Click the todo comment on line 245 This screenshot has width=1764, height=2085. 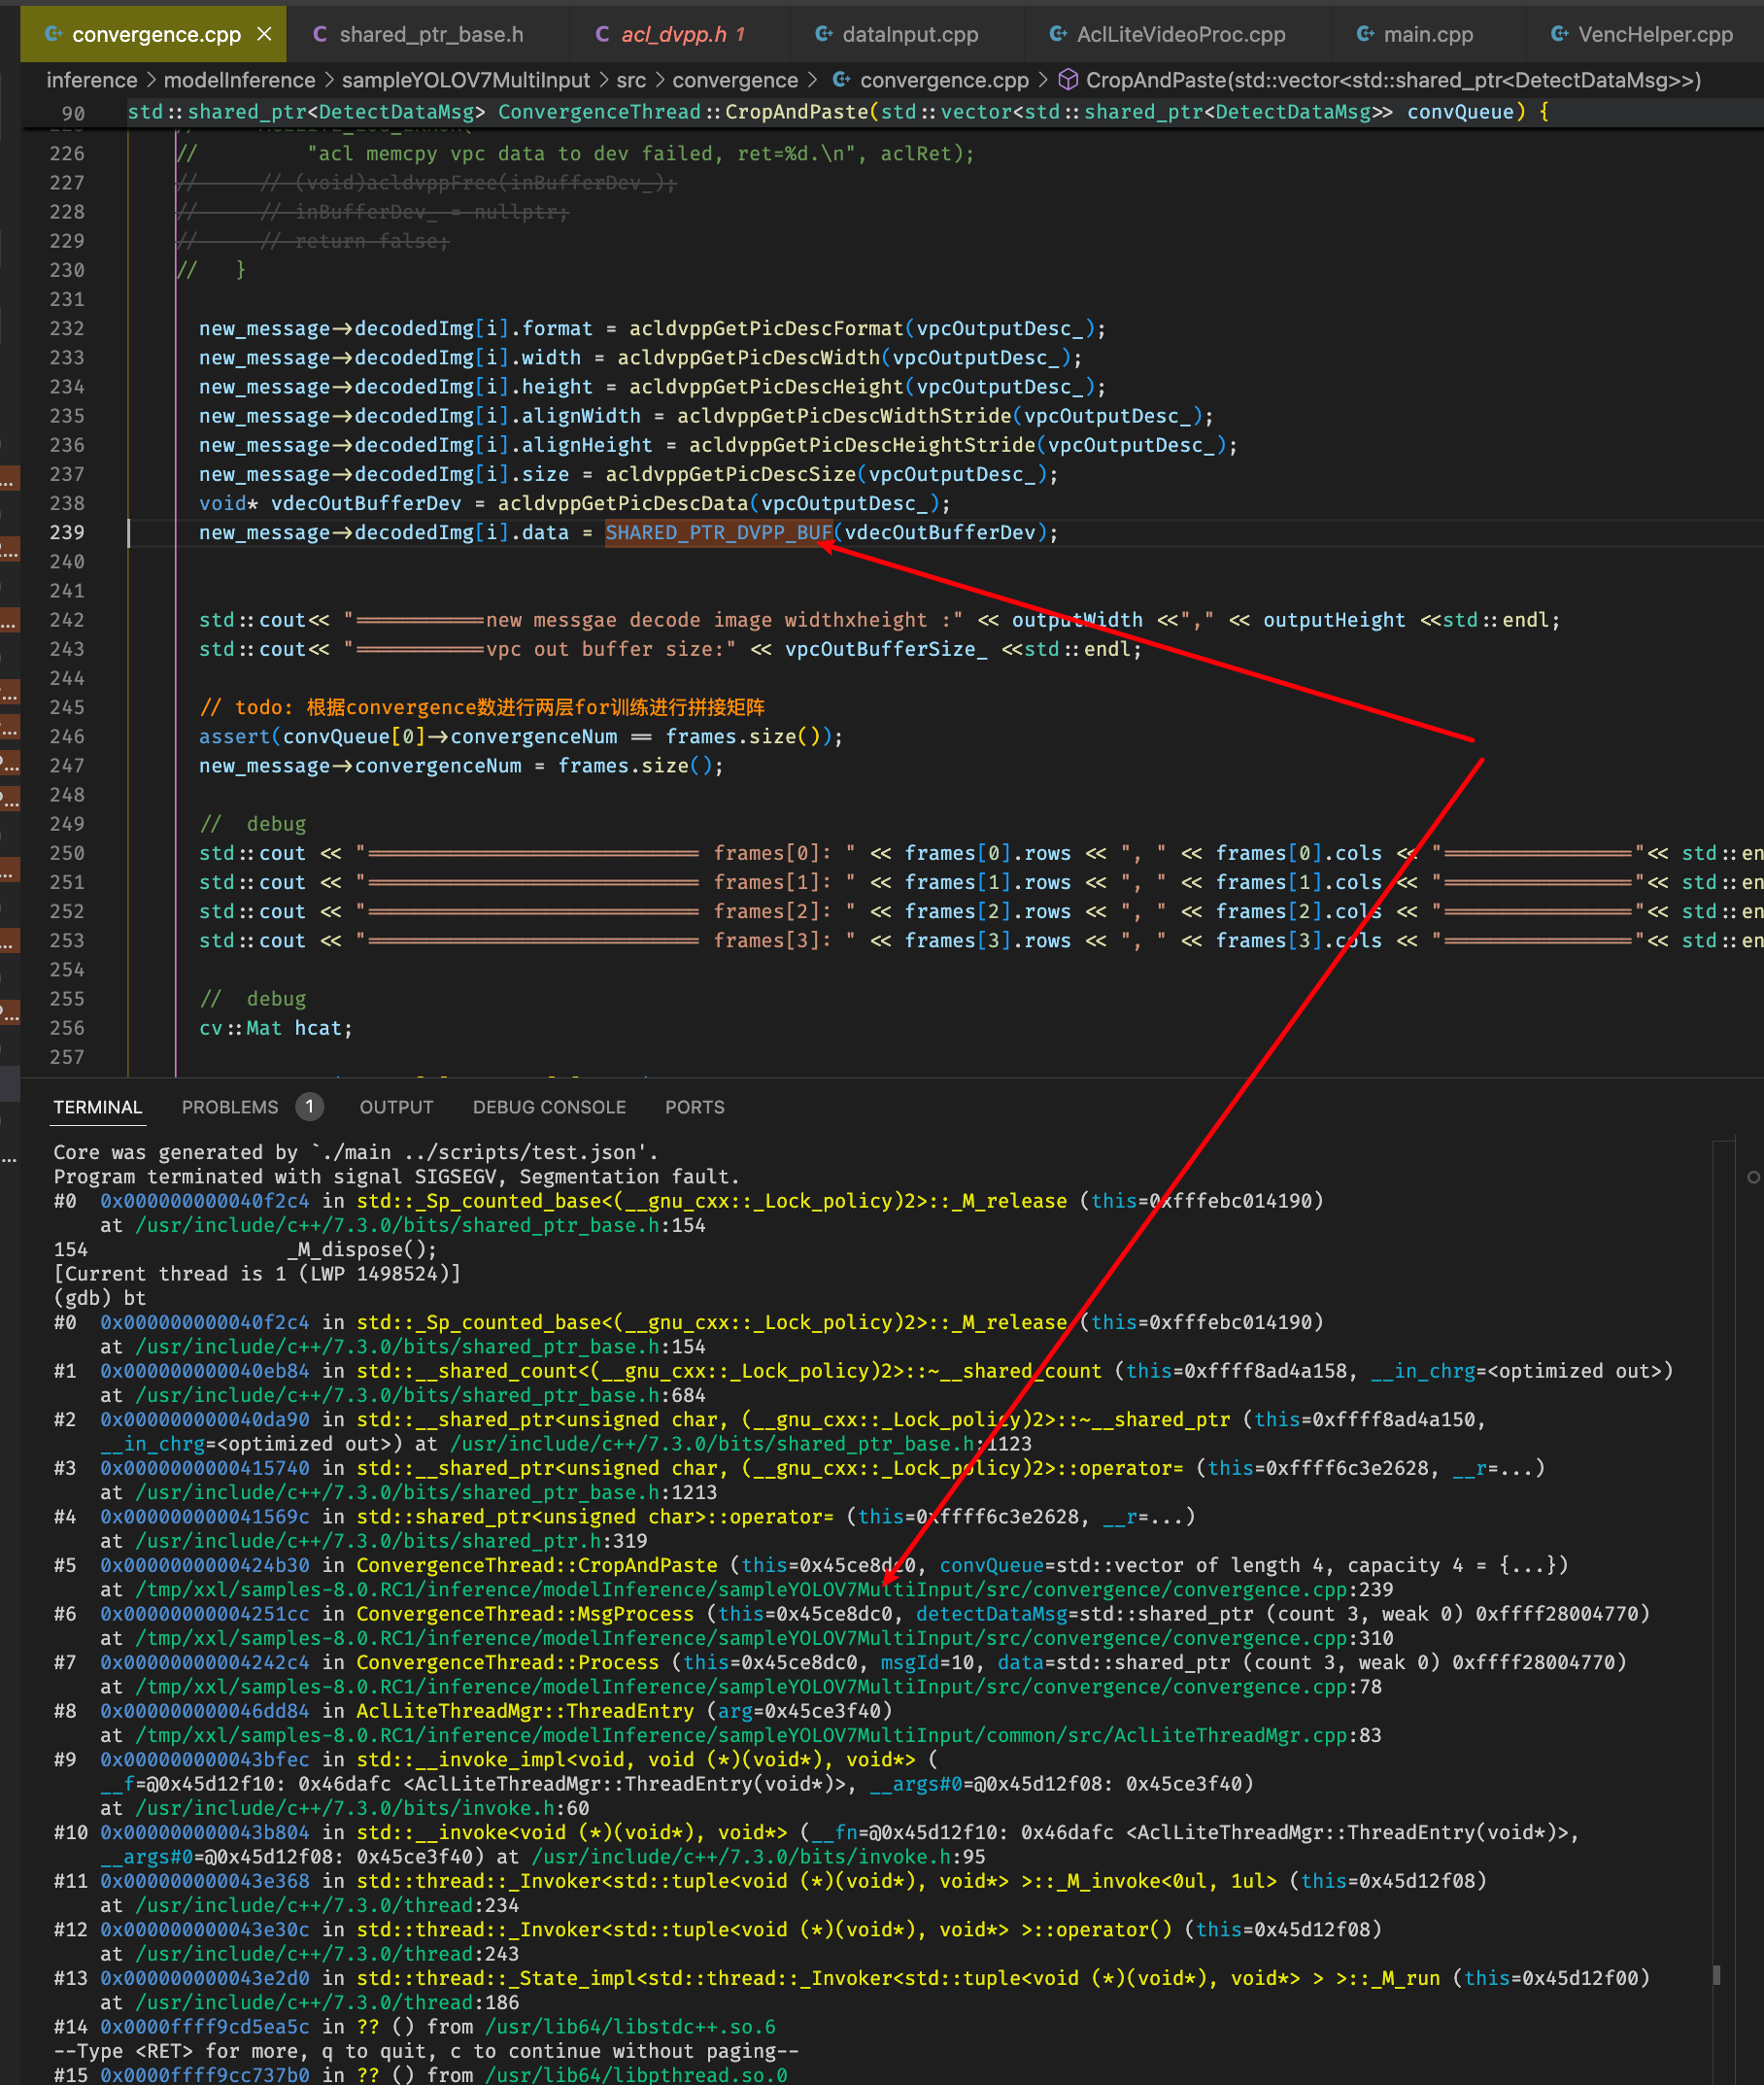pyautogui.click(x=482, y=708)
